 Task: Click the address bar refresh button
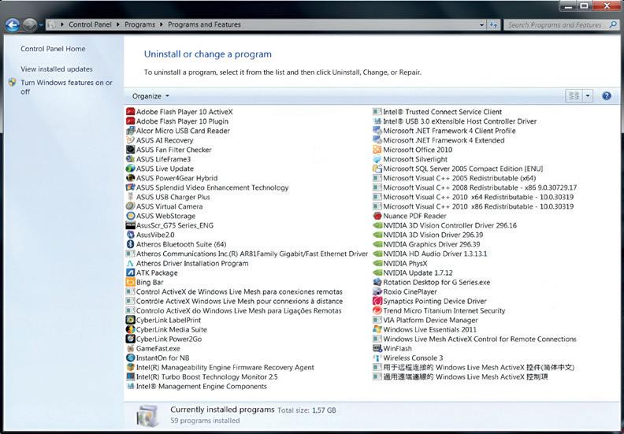tap(493, 24)
